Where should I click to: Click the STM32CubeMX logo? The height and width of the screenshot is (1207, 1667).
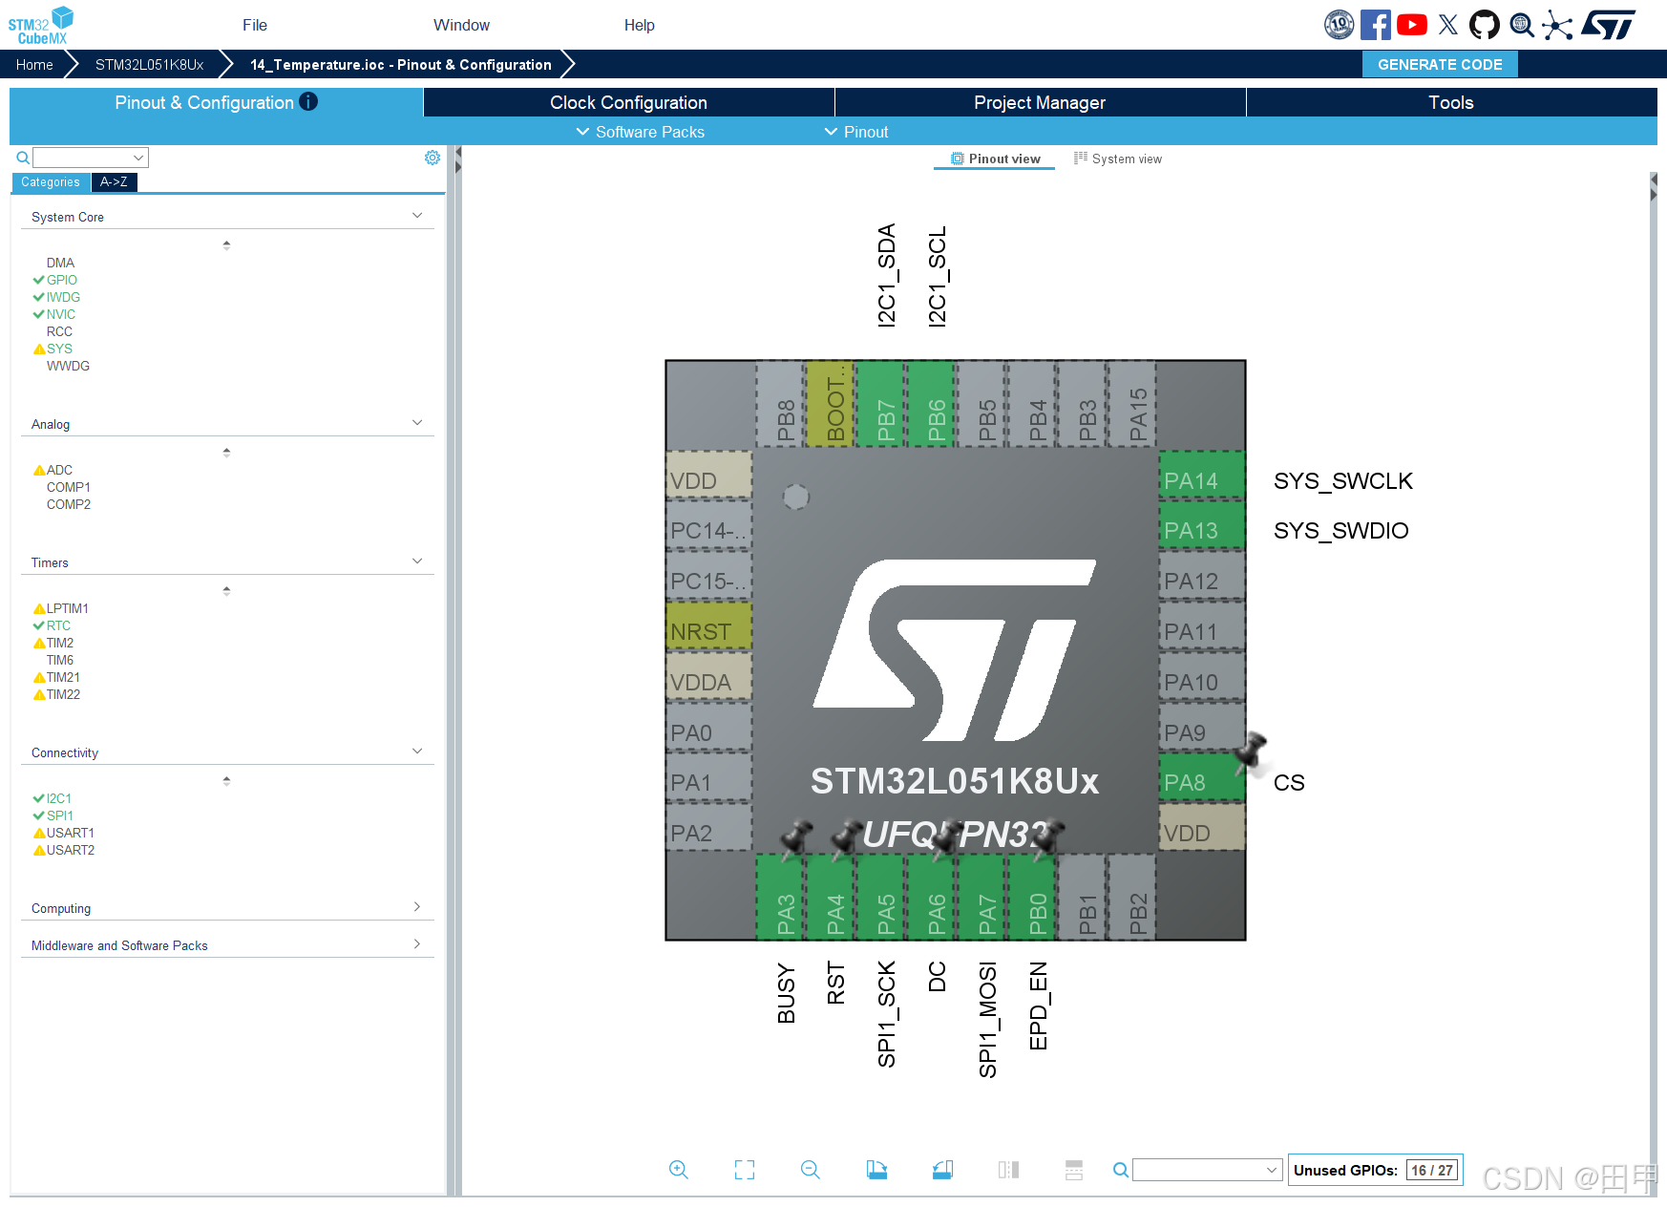click(x=41, y=25)
